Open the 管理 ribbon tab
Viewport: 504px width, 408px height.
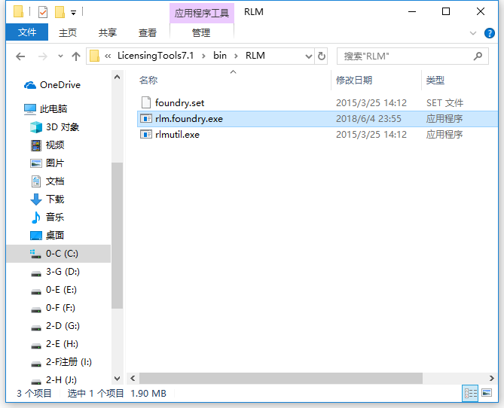coord(201,32)
